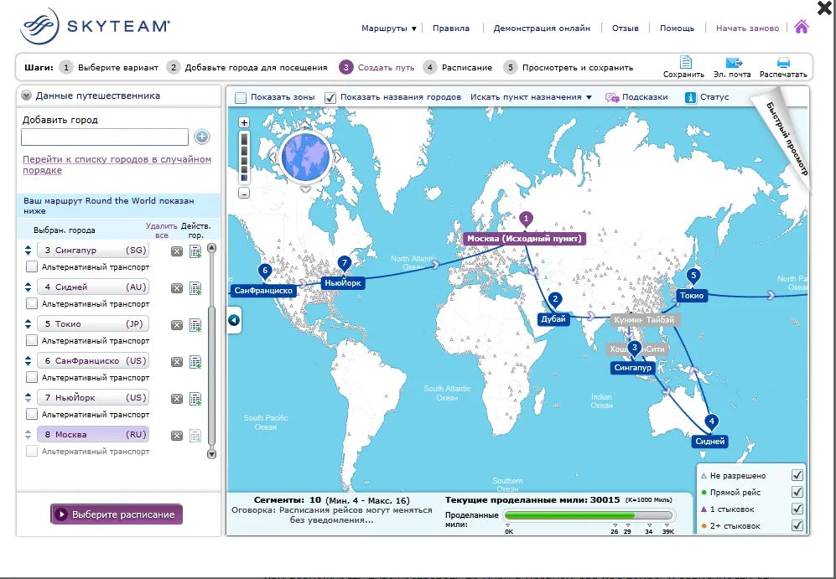
Task: Enable the Показать зоны checkbox
Action: click(x=241, y=97)
